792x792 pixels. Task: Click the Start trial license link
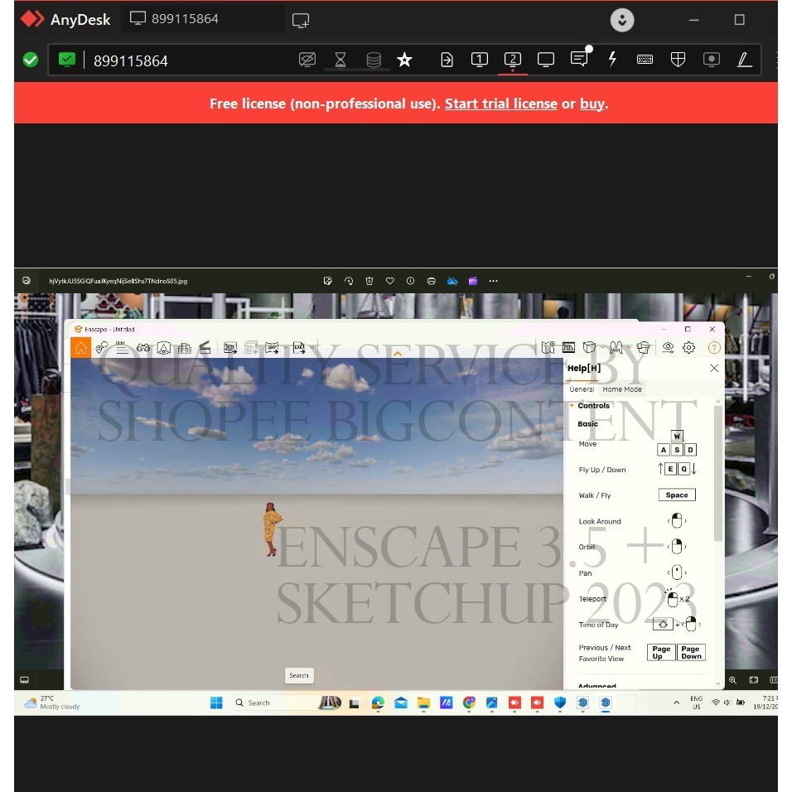point(500,104)
